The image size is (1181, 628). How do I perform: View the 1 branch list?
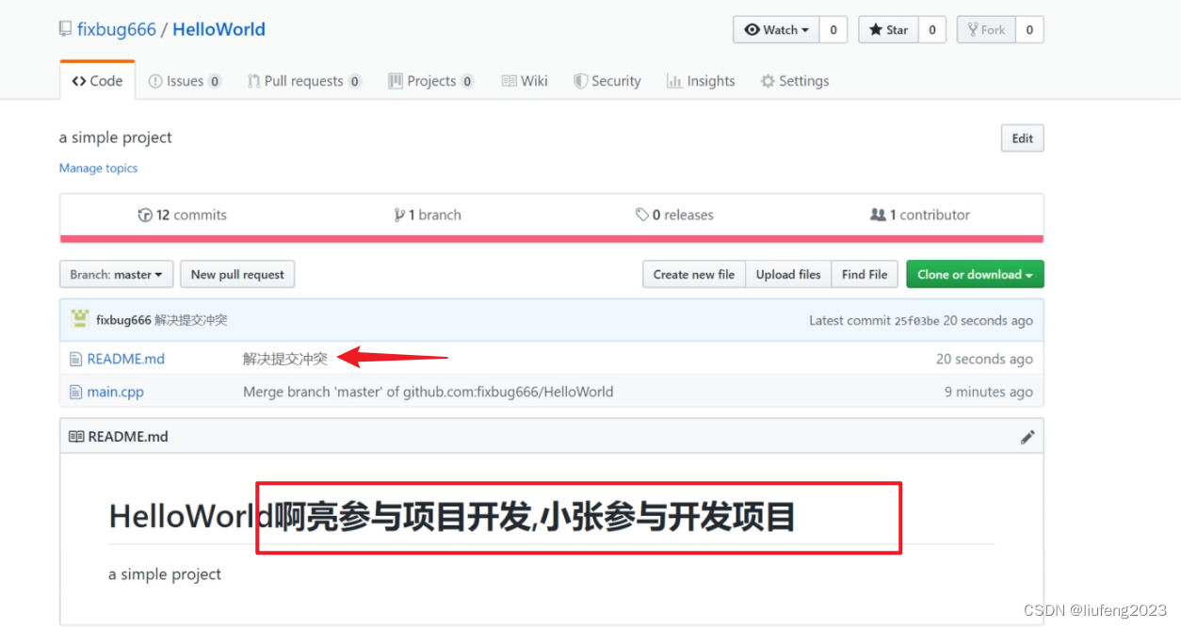pyautogui.click(x=428, y=215)
